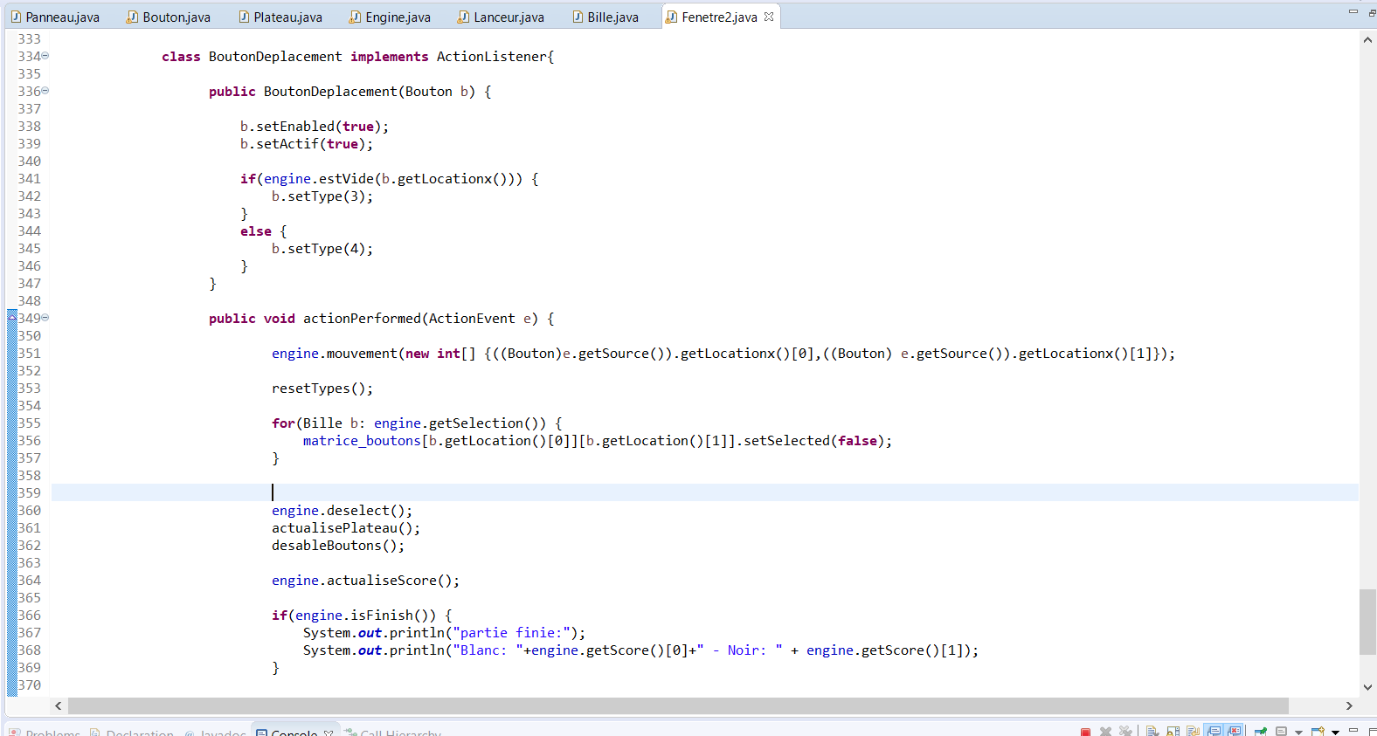Viewport: 1377px width, 736px height.
Task: Click the horizontal scrollbar left arrow
Action: coord(59,705)
